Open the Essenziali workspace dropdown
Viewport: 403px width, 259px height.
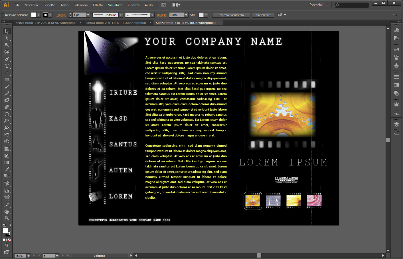[x=319, y=5]
